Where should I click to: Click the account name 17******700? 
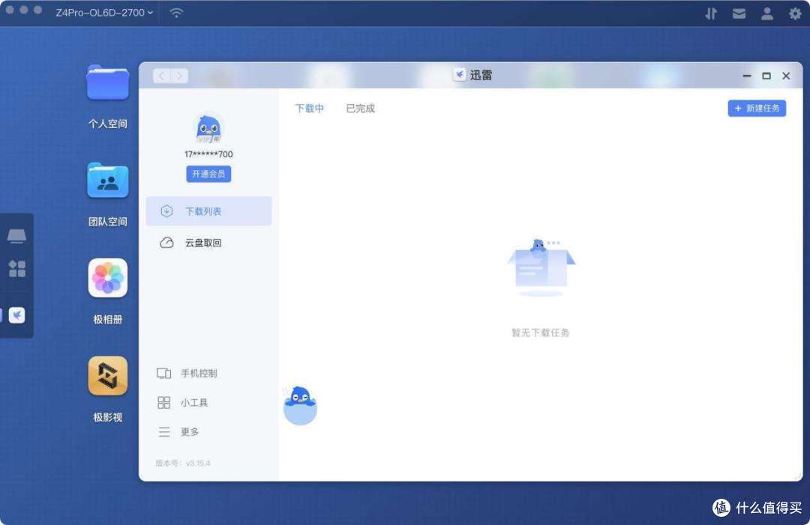(x=208, y=154)
